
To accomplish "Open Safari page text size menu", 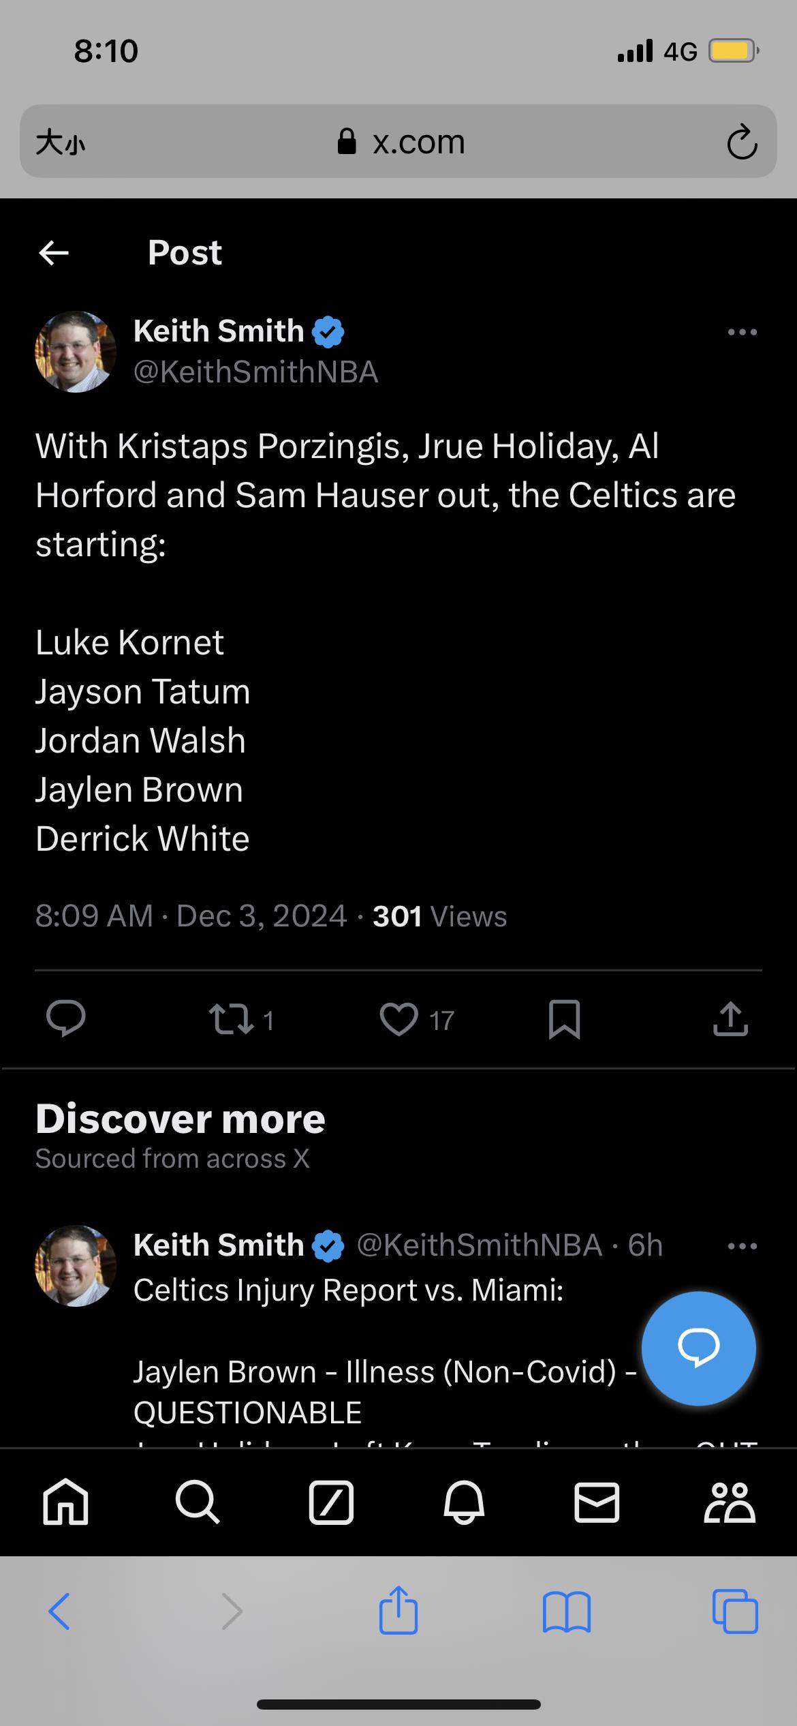I will tap(61, 142).
